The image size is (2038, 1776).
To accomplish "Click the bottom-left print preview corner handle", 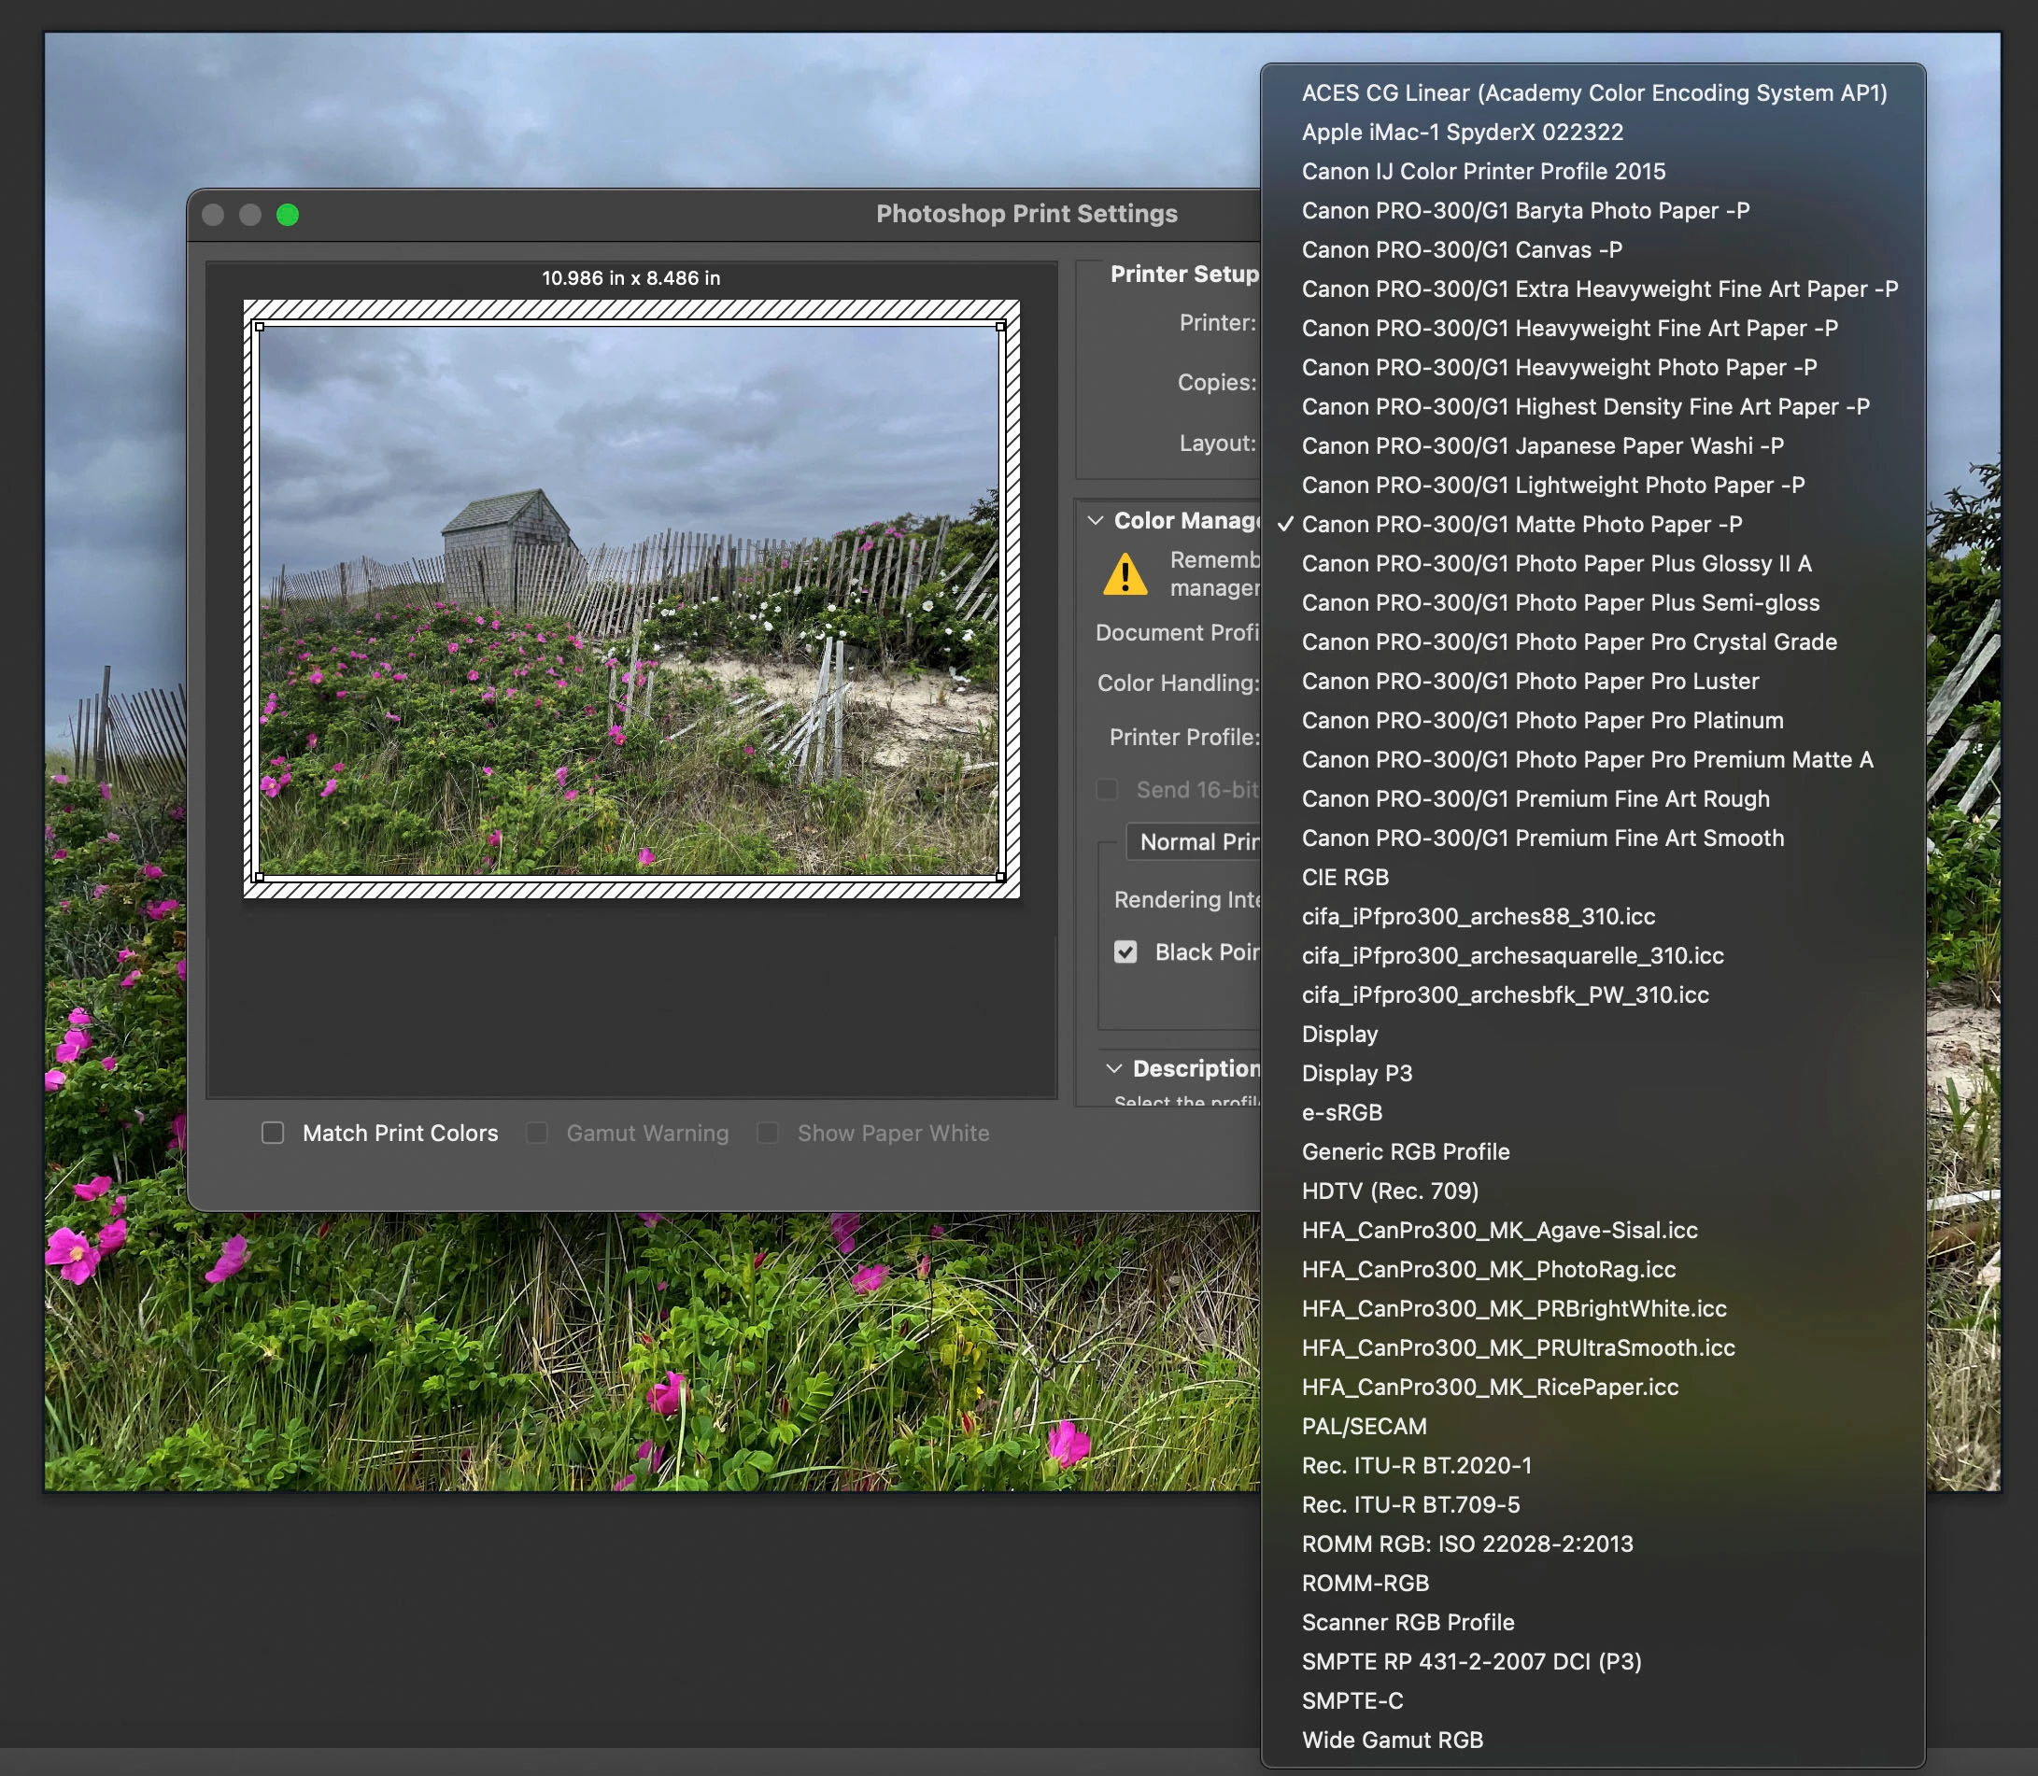I will pyautogui.click(x=260, y=876).
